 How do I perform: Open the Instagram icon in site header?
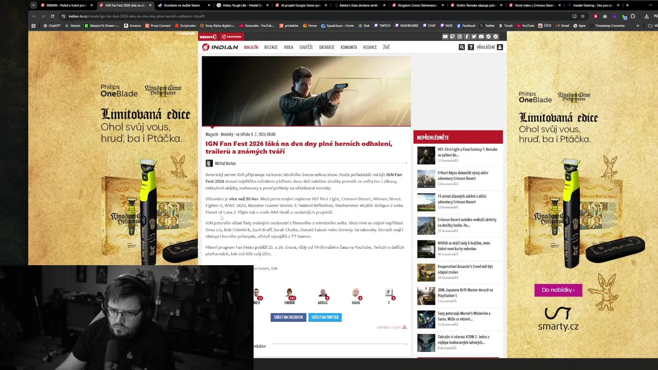coord(460,36)
